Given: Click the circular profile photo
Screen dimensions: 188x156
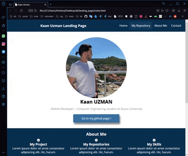Looking at the screenshot, I should [x=96, y=68].
